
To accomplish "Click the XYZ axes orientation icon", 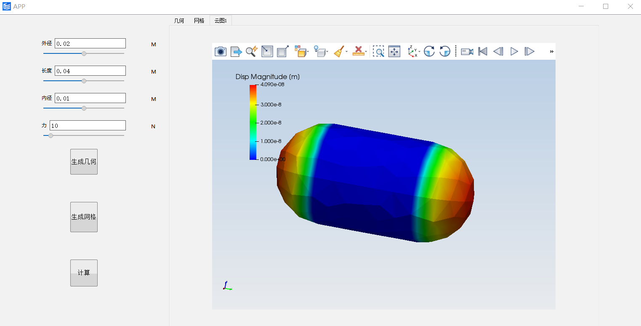I will click(412, 51).
